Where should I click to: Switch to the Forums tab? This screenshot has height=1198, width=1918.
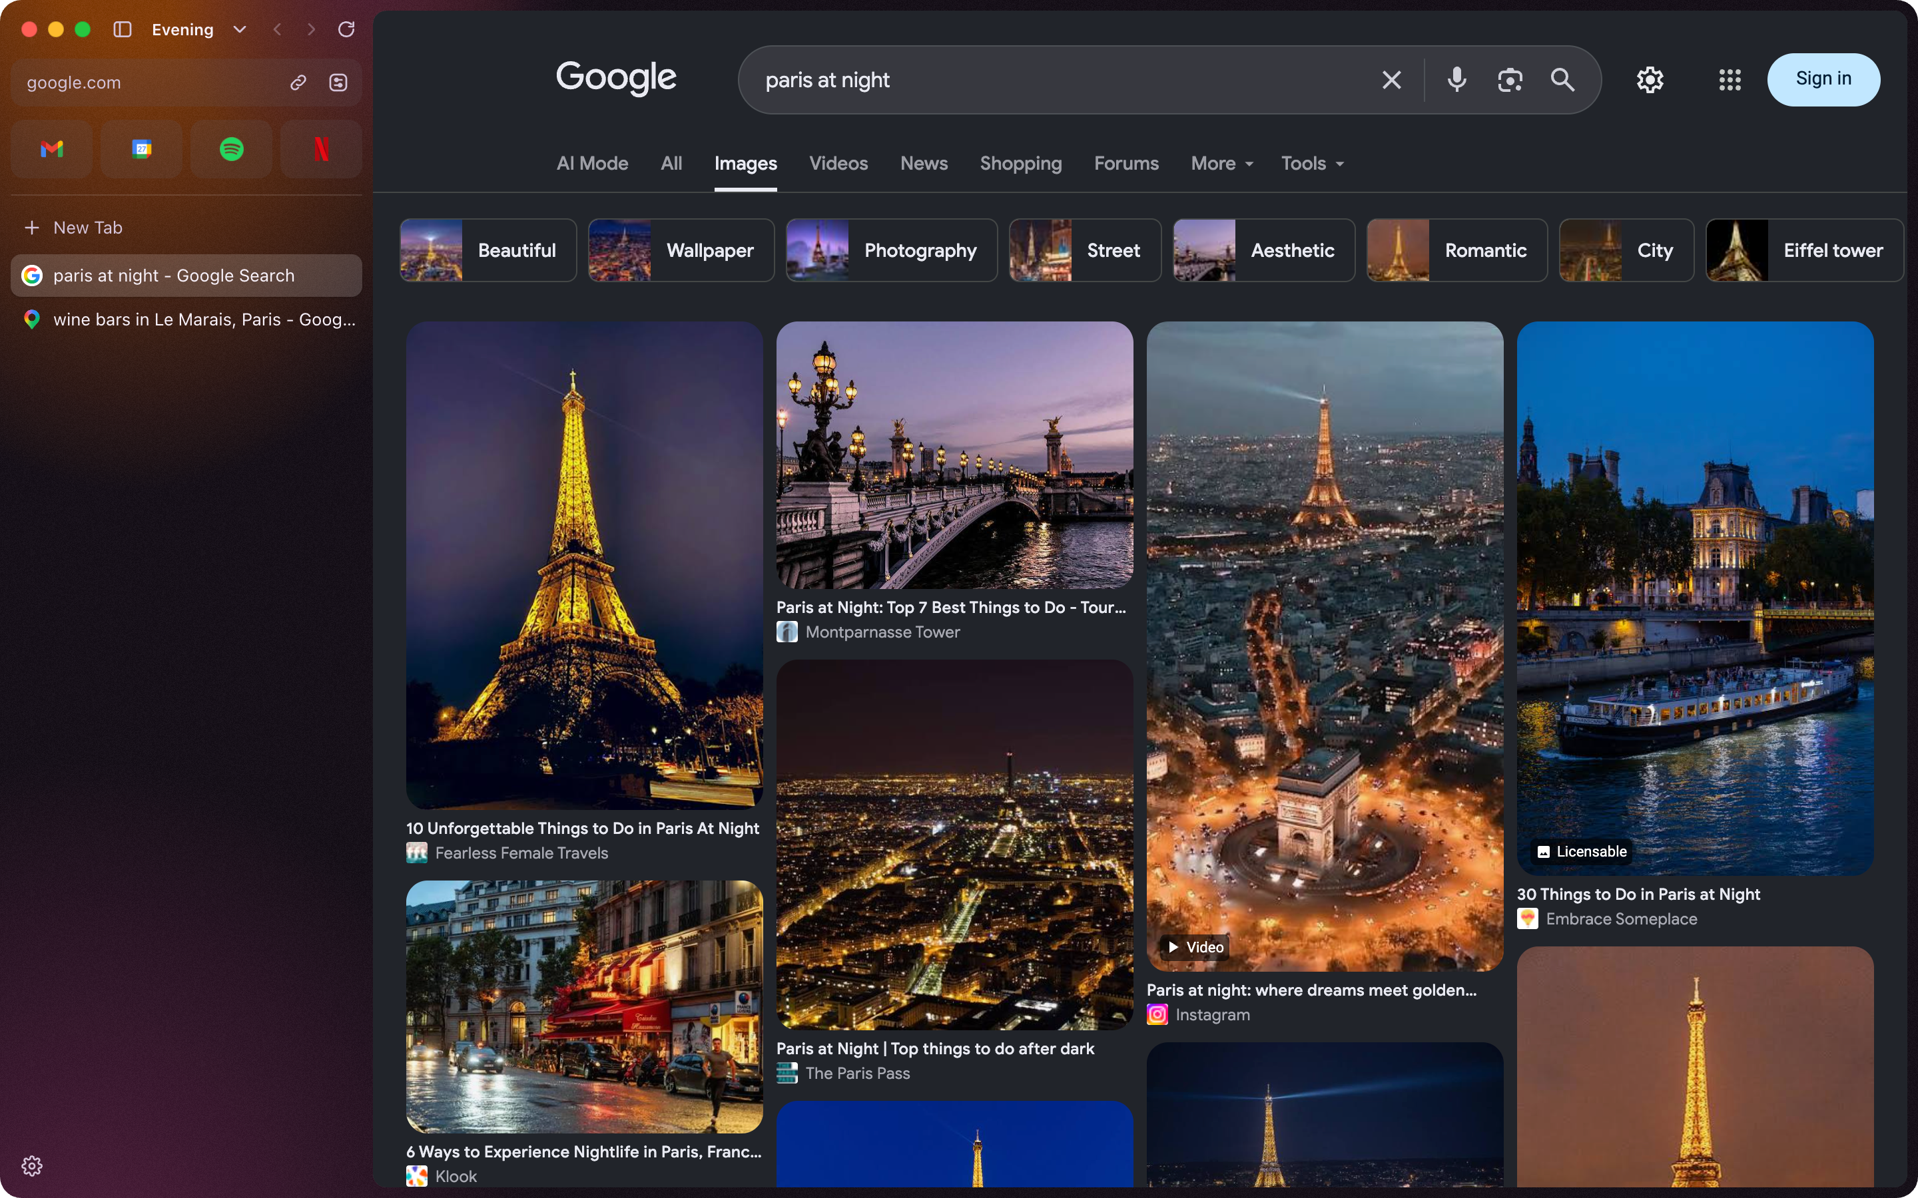coord(1126,163)
